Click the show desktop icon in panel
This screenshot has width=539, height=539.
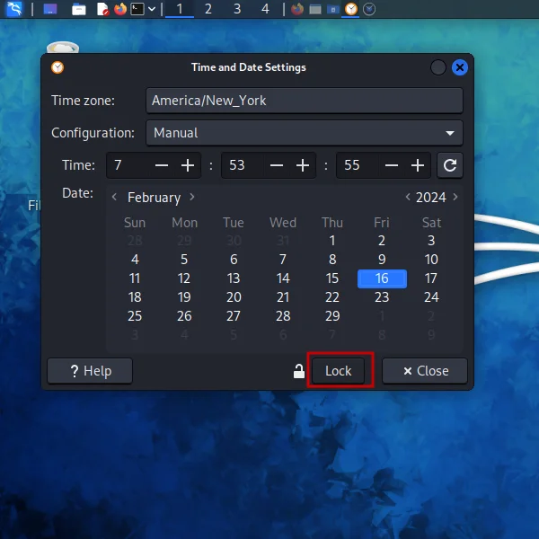50,9
